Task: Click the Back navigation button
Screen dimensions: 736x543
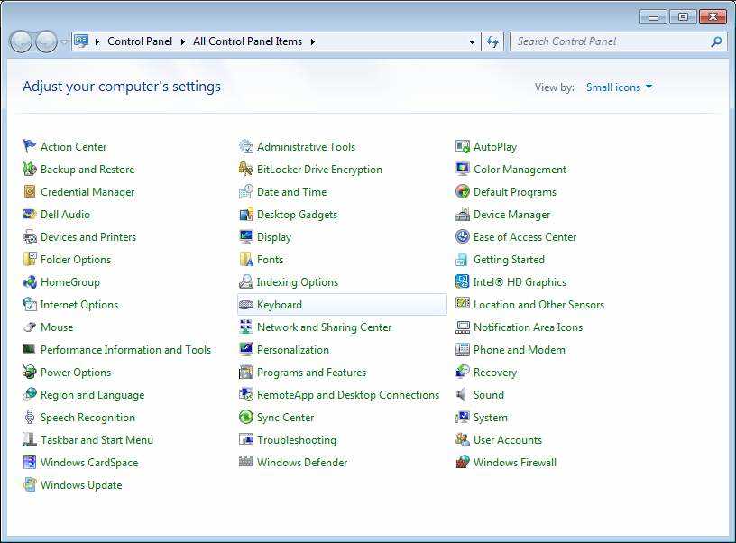Action: pos(20,41)
